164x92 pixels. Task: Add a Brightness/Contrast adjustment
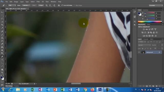[x=144, y=29]
